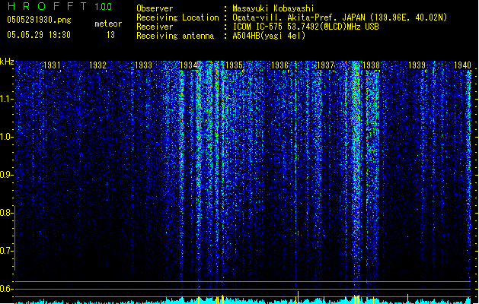Click the meteor count value 13
Viewport: 479px width, 304px height.
point(110,35)
